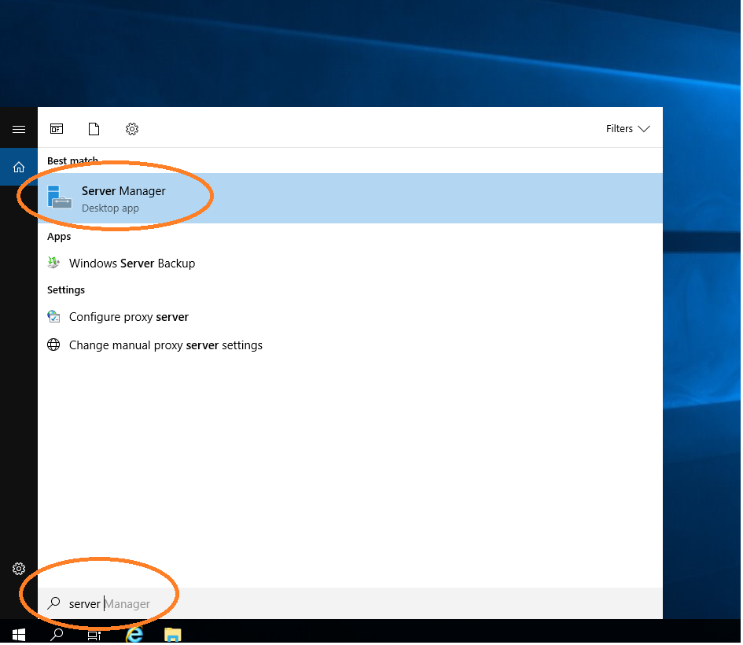Click inside the search text field
The width and height of the screenshot is (743, 645).
354,604
